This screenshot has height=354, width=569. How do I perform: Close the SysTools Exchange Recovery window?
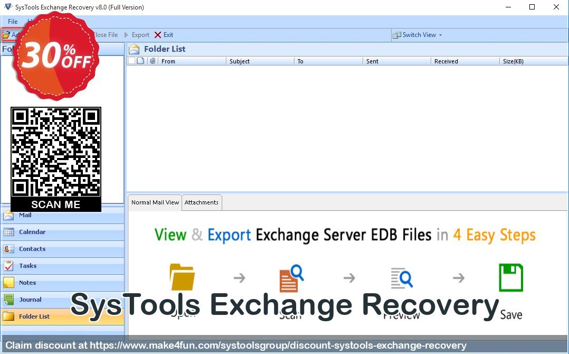pos(556,7)
